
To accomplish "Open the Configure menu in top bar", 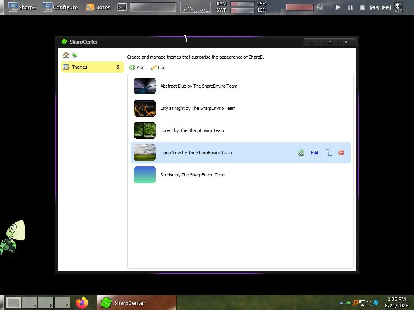I will point(61,7).
